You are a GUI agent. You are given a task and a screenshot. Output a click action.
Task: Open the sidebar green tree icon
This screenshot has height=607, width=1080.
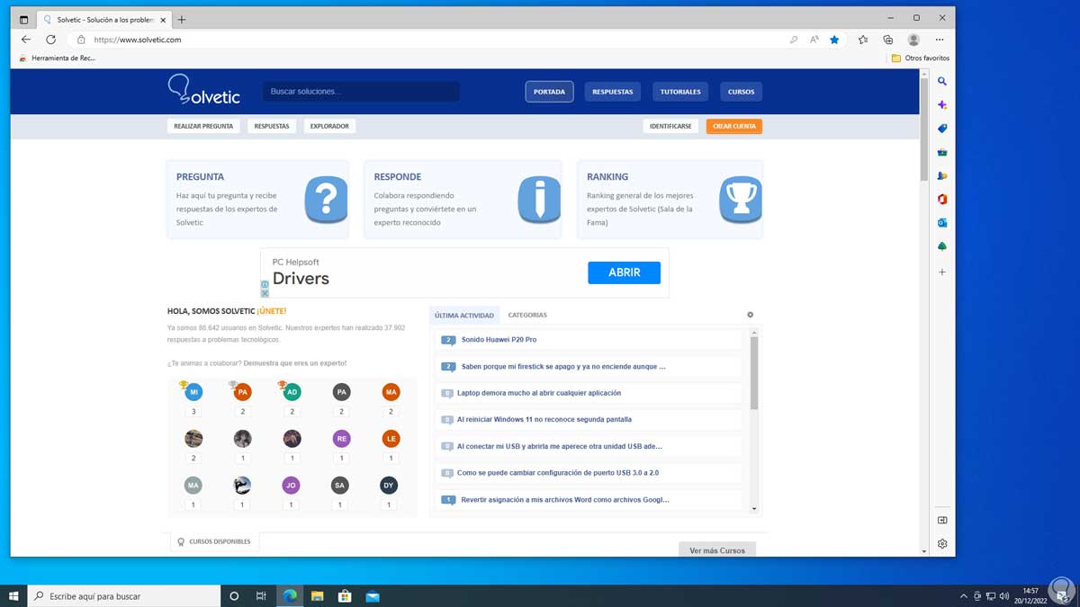click(x=942, y=246)
